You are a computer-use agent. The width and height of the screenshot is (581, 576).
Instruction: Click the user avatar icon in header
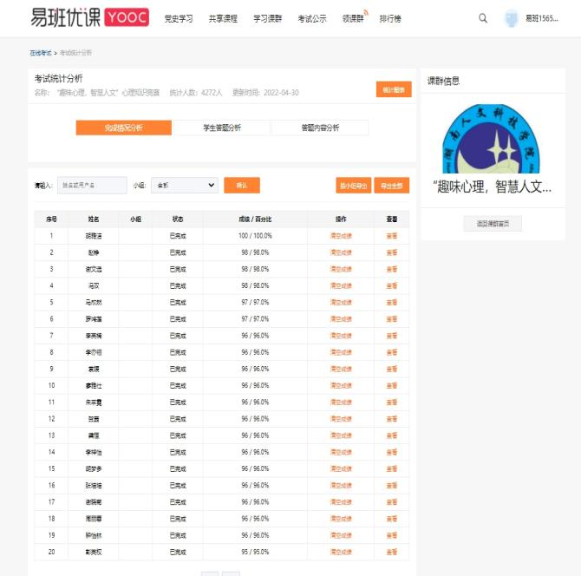point(512,18)
